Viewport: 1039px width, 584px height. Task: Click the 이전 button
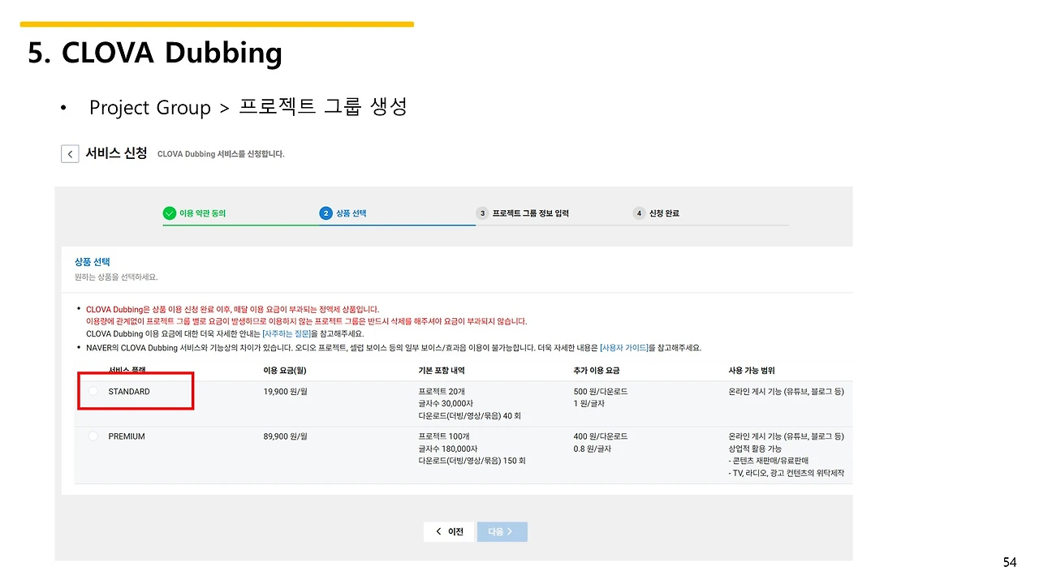[449, 532]
